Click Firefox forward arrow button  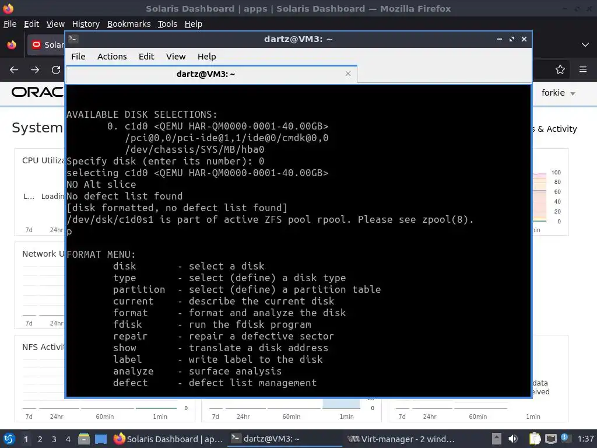click(35, 70)
